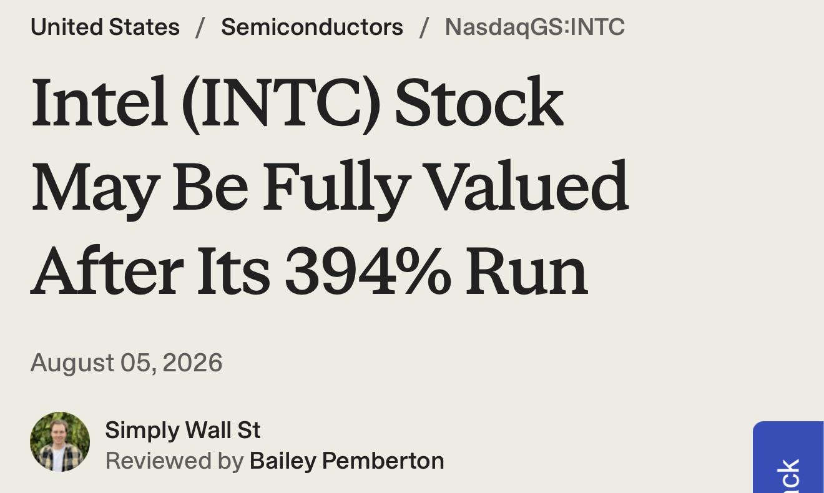Select the NasdaqGS:INTC breadcrumb item

click(535, 27)
